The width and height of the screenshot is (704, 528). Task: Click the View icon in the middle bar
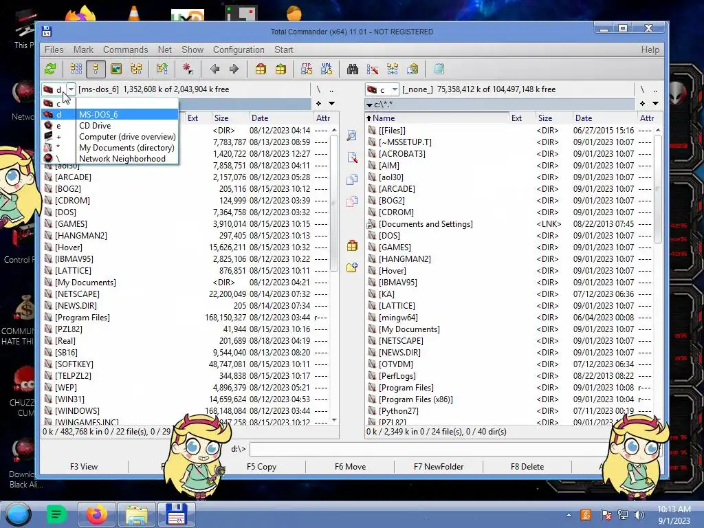(352, 135)
